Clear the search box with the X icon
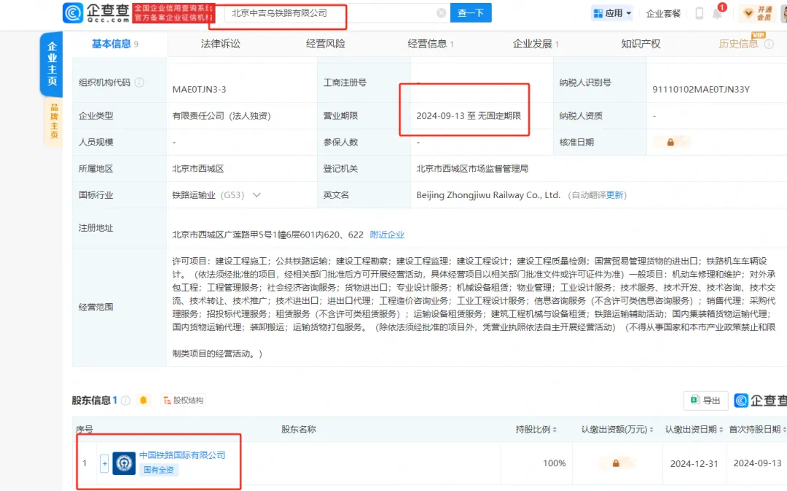The width and height of the screenshot is (787, 491). pos(441,13)
